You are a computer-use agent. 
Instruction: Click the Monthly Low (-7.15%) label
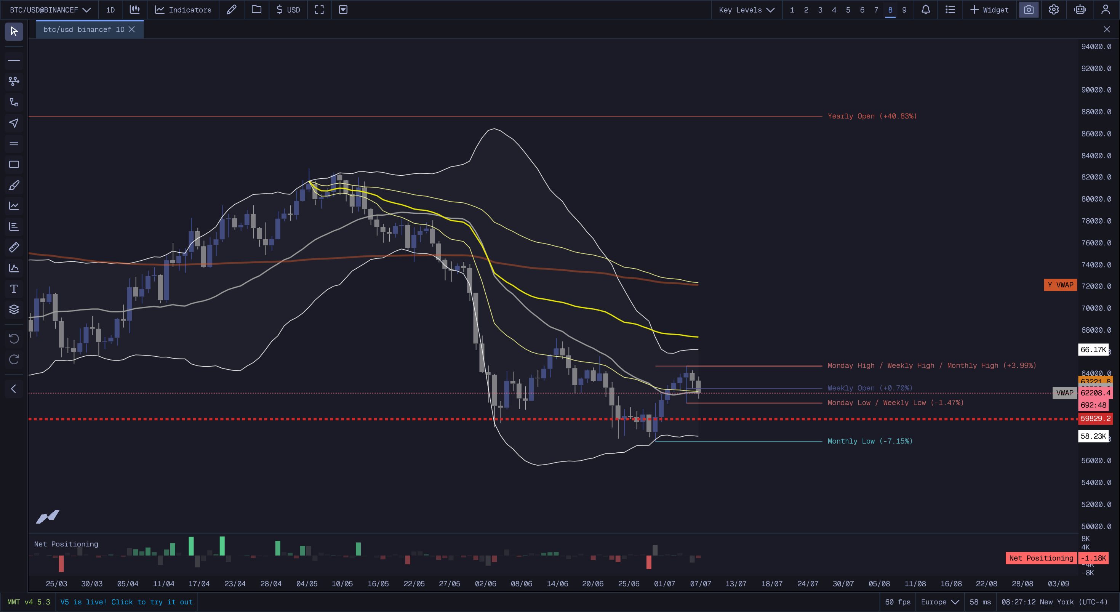point(870,441)
